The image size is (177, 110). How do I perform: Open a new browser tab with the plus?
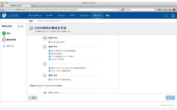point(33,6)
